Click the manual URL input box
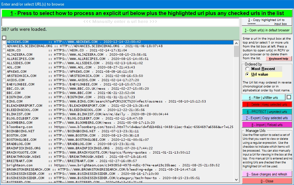Image resolution: width=294 pixels, height=185 pixels. tap(120, 22)
